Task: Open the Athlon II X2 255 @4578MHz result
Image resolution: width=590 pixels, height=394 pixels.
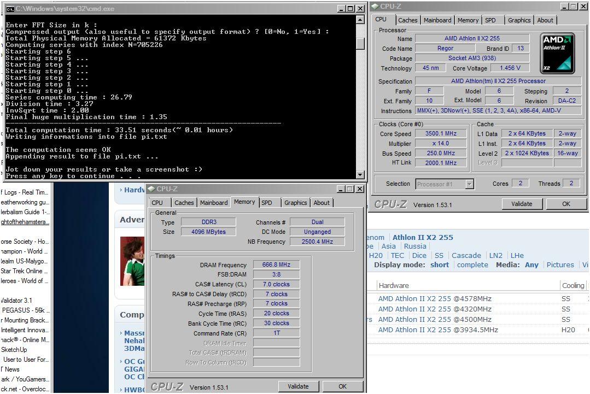Action: pos(435,298)
